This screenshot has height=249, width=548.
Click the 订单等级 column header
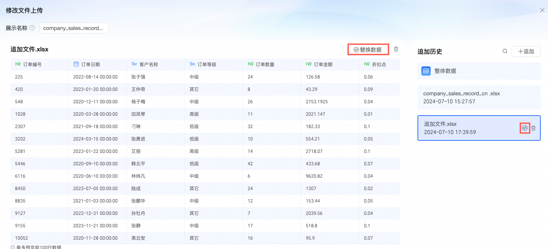click(x=214, y=64)
